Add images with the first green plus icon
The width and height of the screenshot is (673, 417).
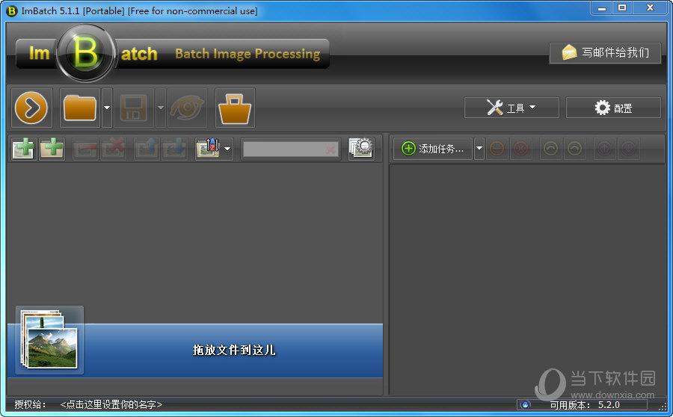(25, 149)
